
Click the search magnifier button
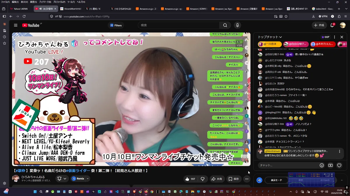pyautogui.click(x=225, y=25)
